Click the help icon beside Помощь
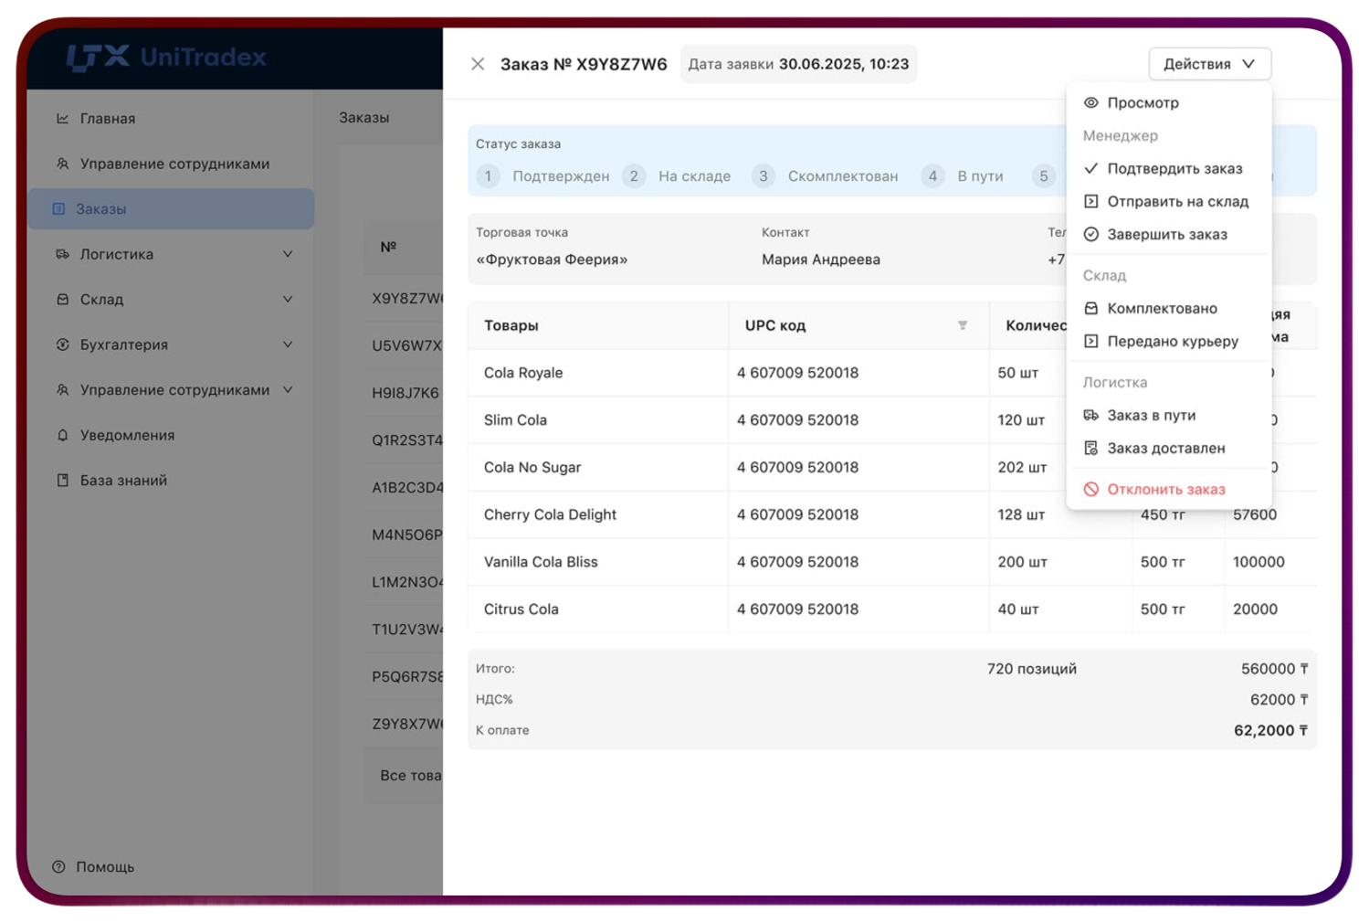 tap(58, 866)
